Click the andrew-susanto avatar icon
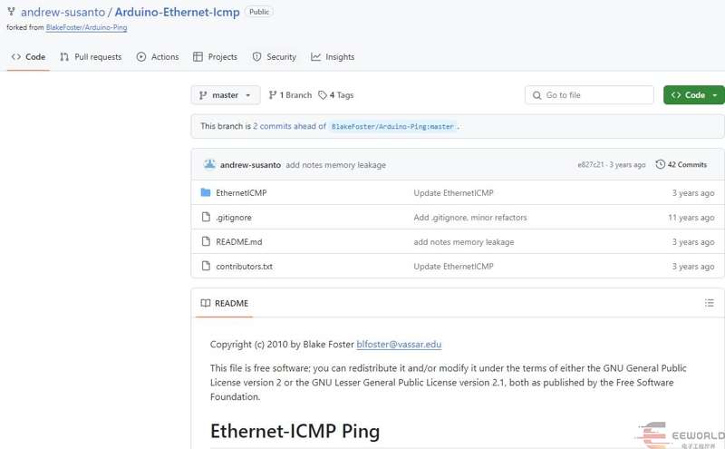 pos(209,164)
